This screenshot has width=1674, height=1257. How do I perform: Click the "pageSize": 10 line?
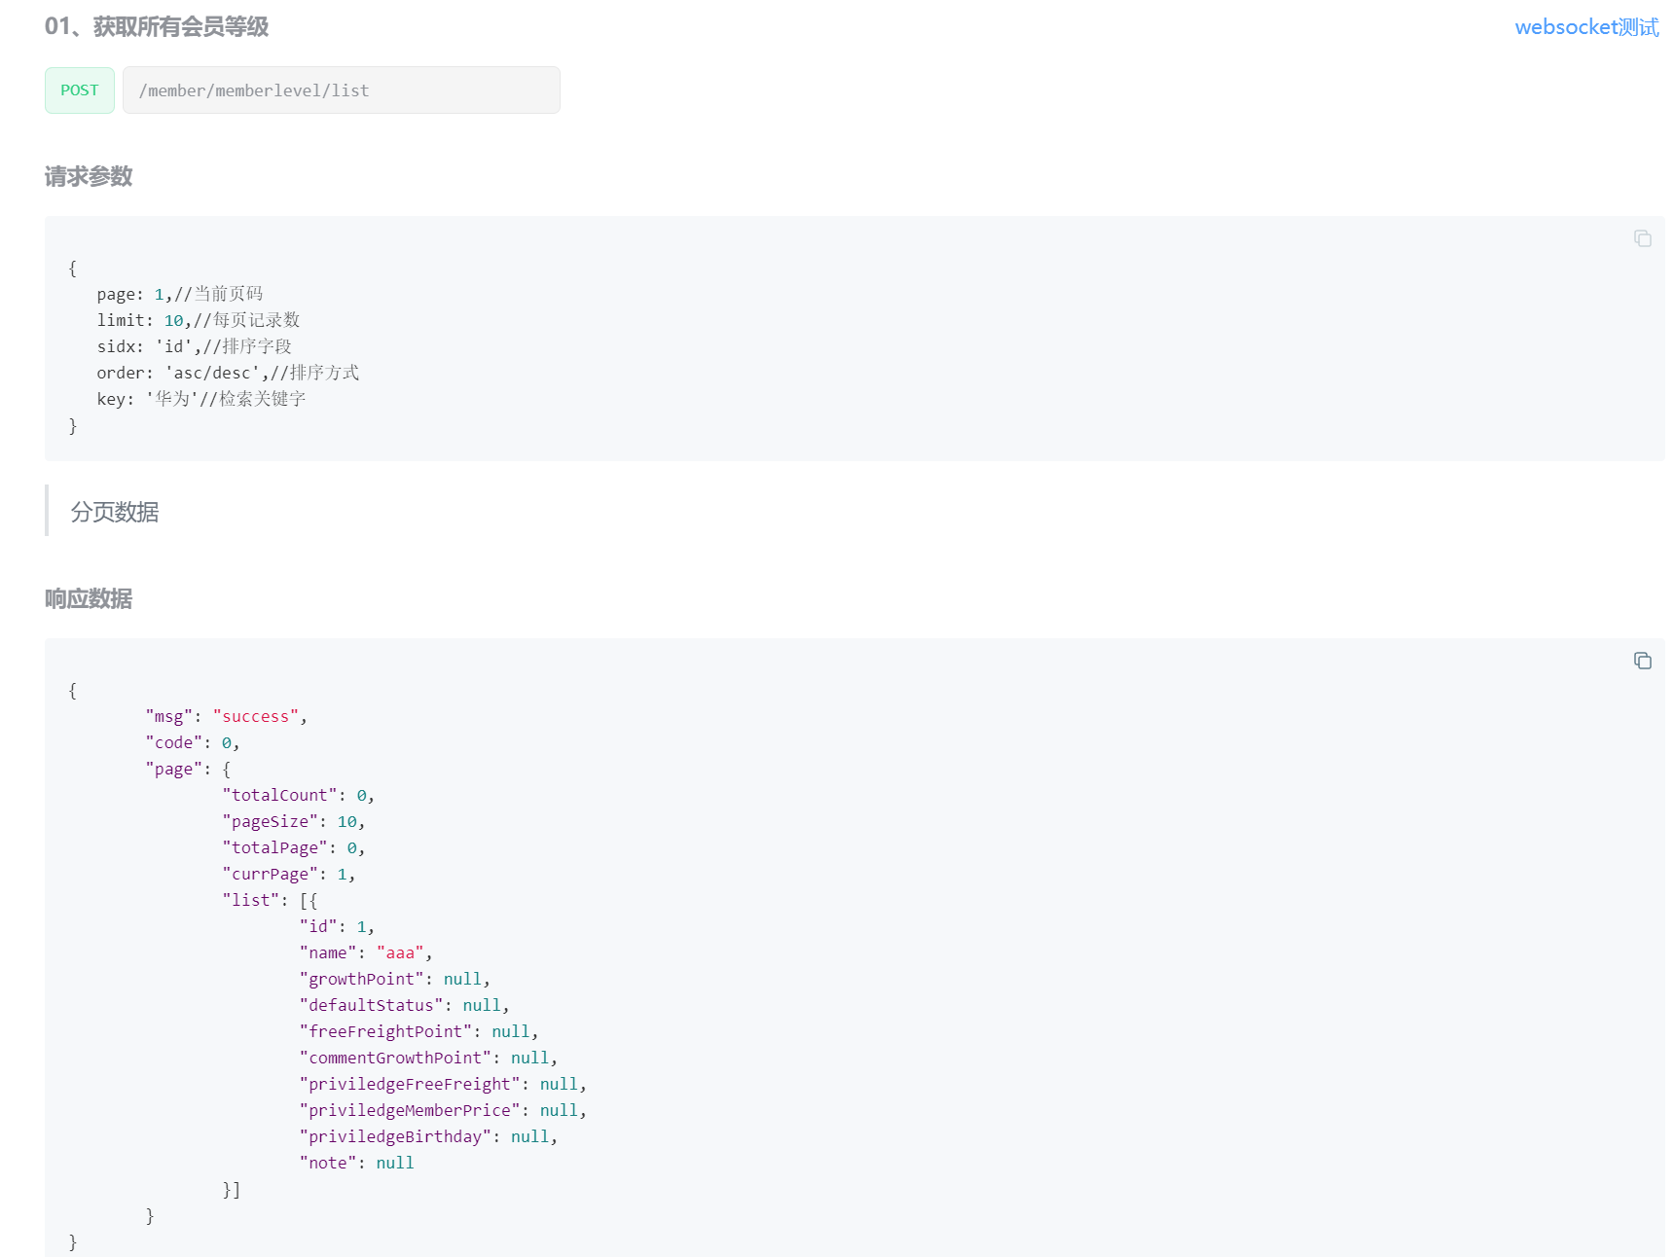coord(294,821)
